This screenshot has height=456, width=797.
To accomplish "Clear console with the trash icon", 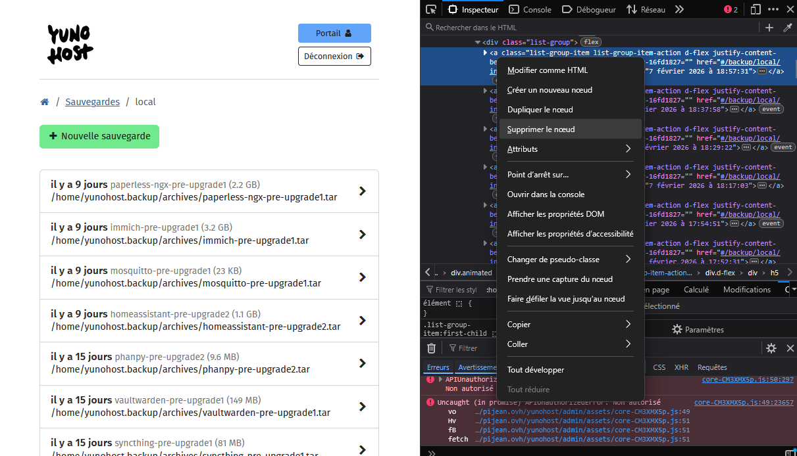I will pyautogui.click(x=431, y=348).
